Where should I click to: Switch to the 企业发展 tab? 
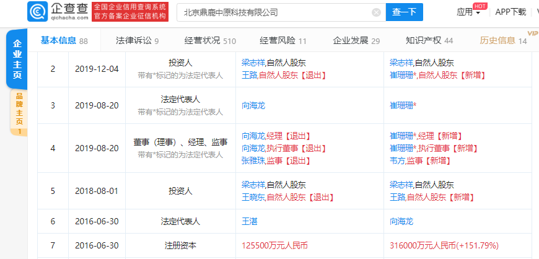pos(356,41)
